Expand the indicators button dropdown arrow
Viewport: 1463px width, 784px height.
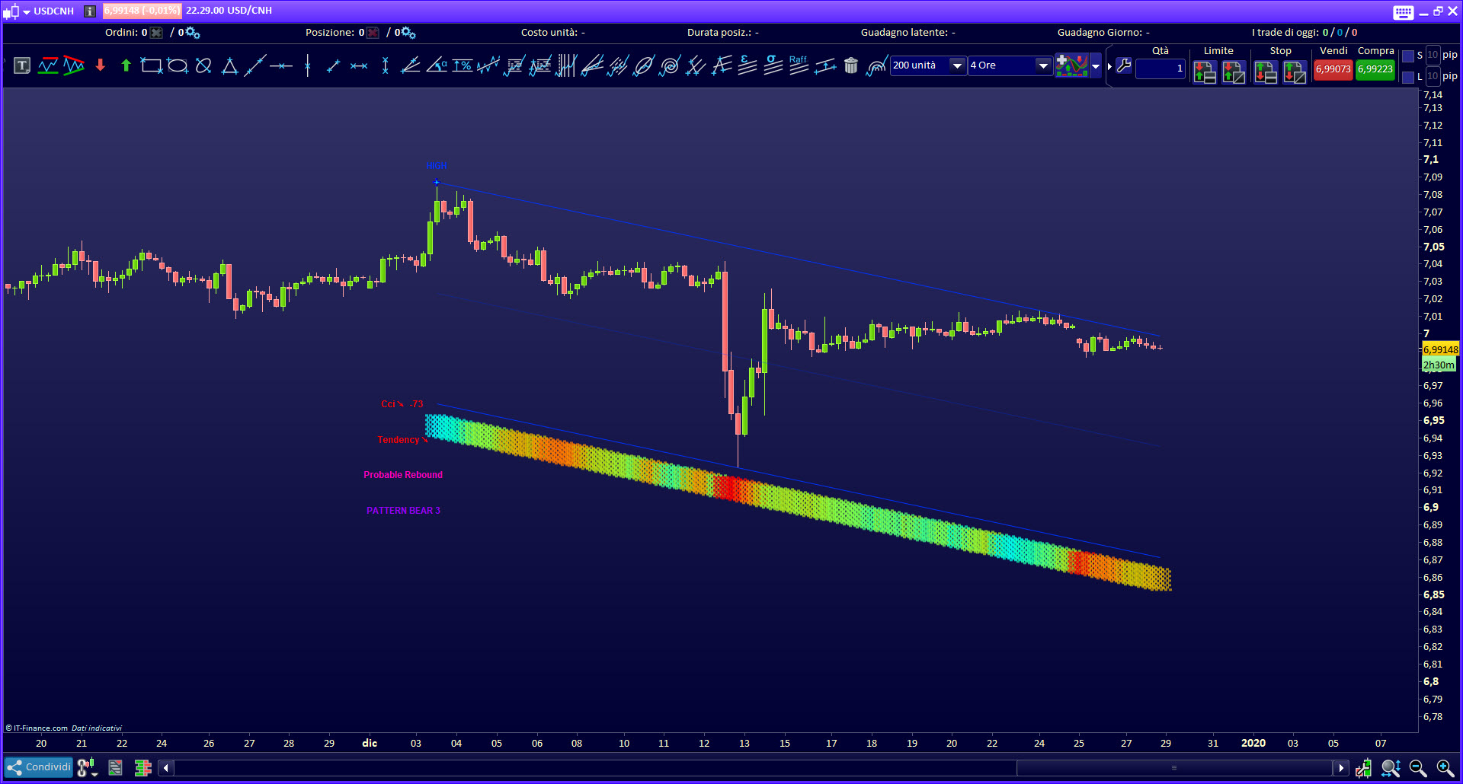pyautogui.click(x=1096, y=66)
